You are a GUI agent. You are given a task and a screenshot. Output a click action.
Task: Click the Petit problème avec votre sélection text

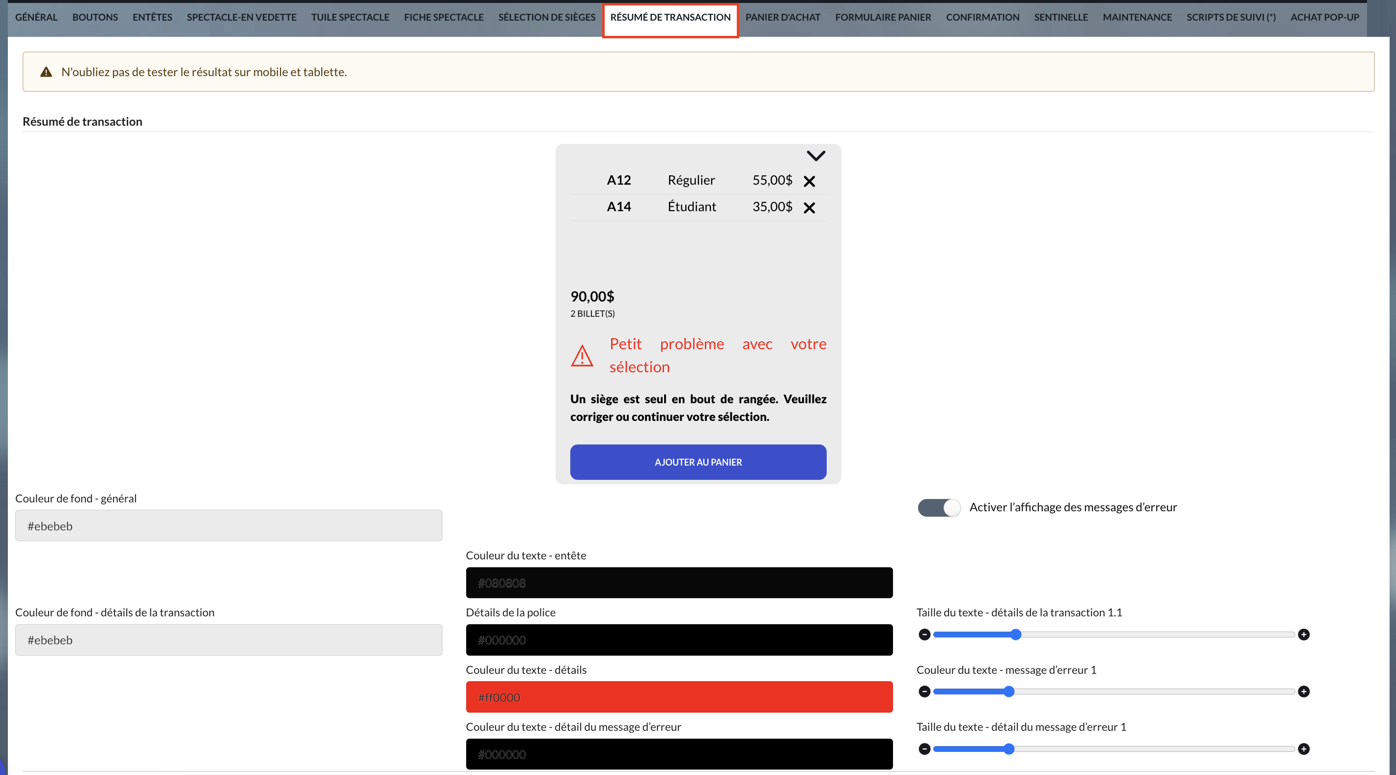[718, 356]
